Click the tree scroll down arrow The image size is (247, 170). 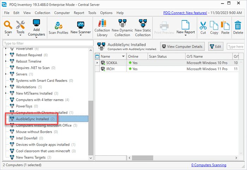point(91,158)
